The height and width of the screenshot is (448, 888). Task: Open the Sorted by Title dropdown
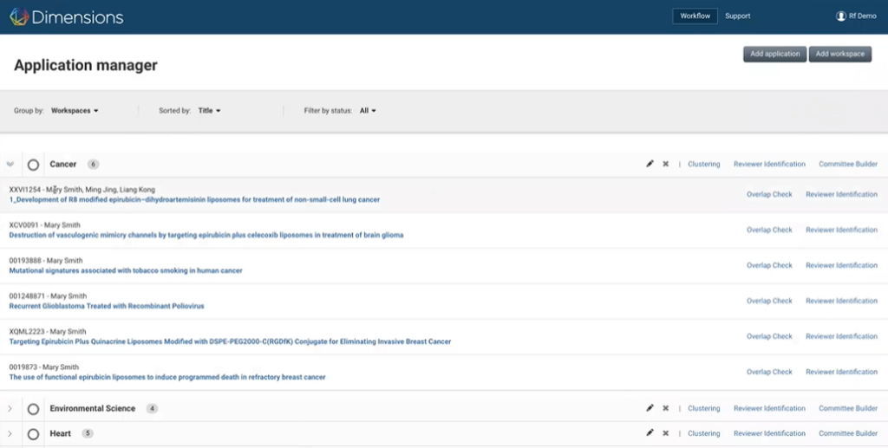210,111
